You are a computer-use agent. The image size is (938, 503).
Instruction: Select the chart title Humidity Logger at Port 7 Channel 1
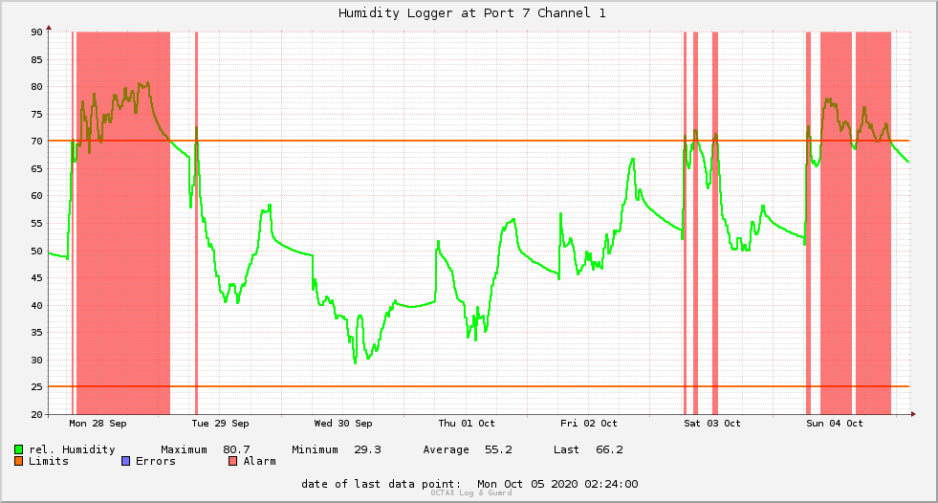point(472,13)
